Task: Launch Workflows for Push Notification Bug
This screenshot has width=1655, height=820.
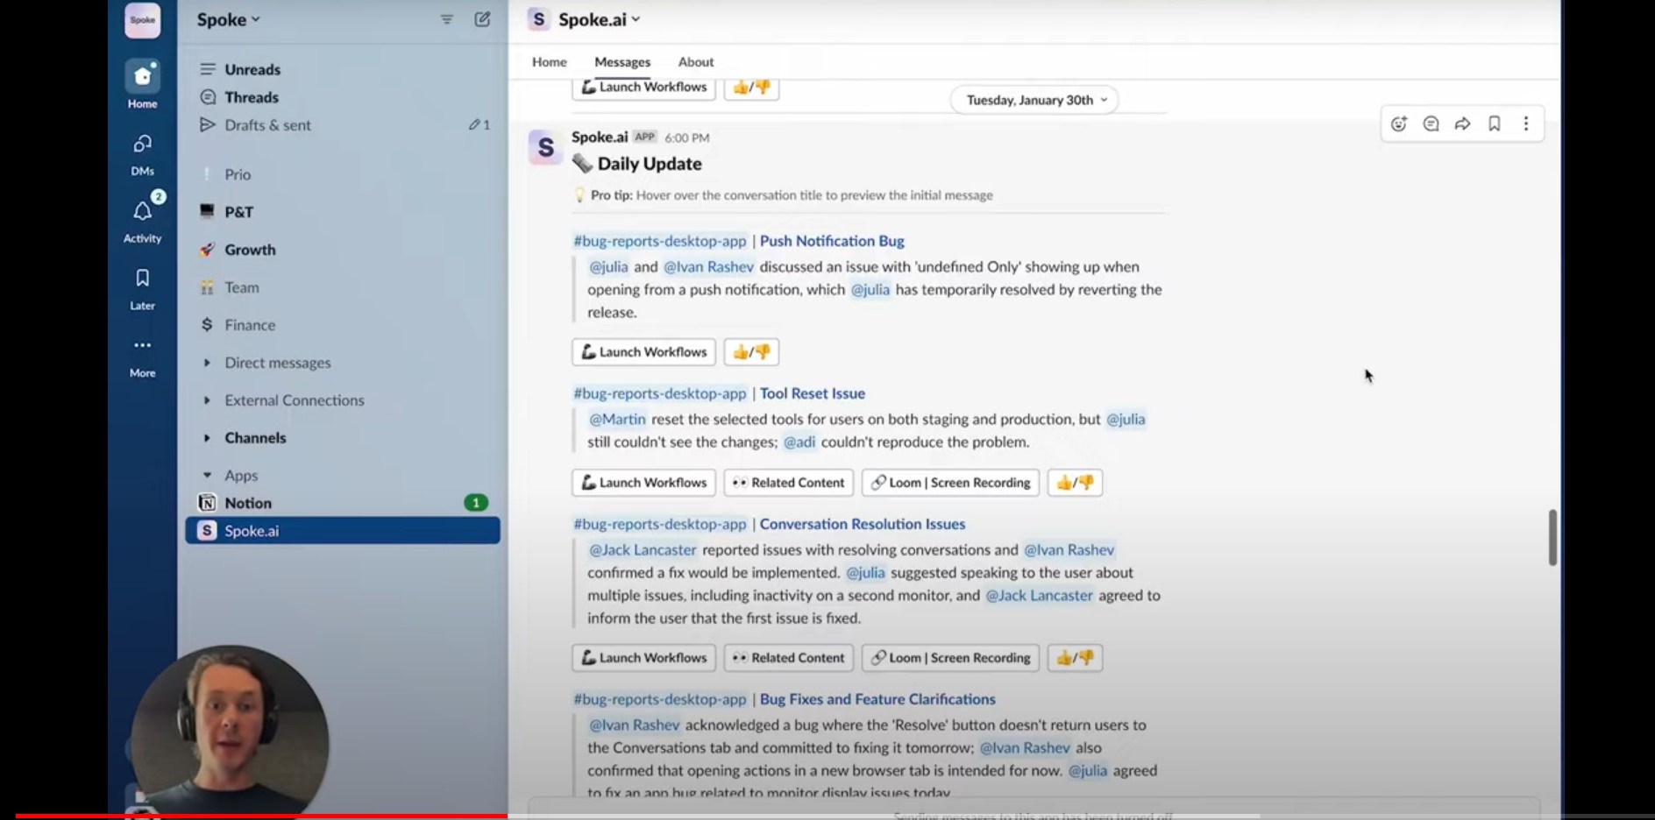Action: tap(644, 352)
